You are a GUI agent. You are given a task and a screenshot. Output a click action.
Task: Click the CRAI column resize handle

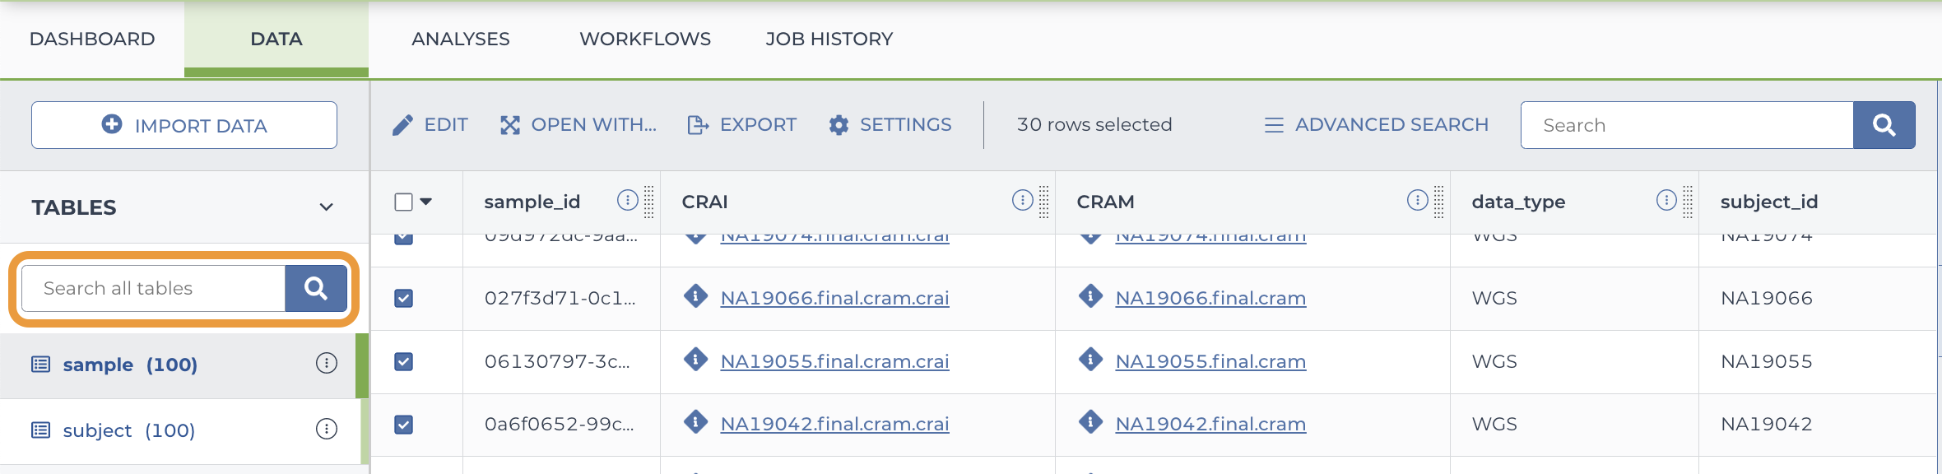point(1044,202)
